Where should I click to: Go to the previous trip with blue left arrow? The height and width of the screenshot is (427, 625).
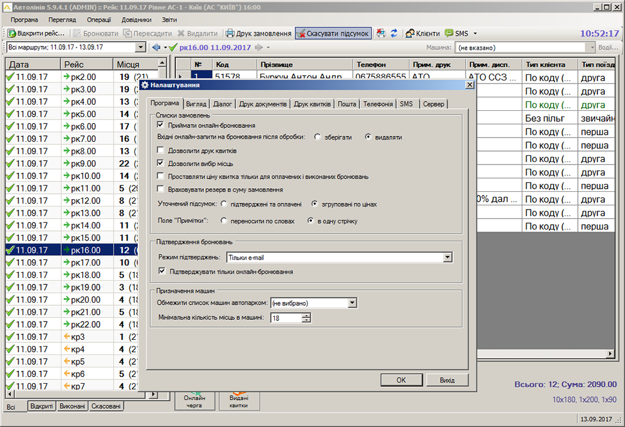coord(156,48)
